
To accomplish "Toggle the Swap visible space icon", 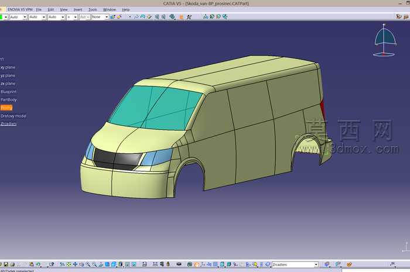I will pos(134,264).
